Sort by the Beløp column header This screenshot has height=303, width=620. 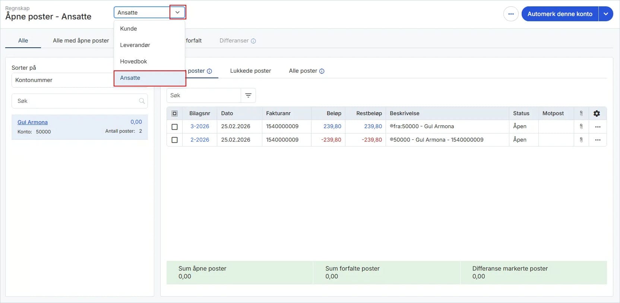[x=328, y=113]
